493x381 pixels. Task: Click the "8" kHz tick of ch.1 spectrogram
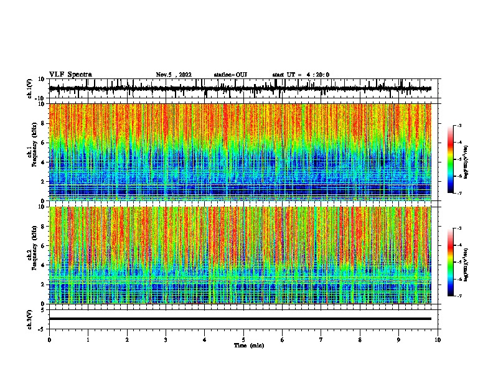point(43,123)
